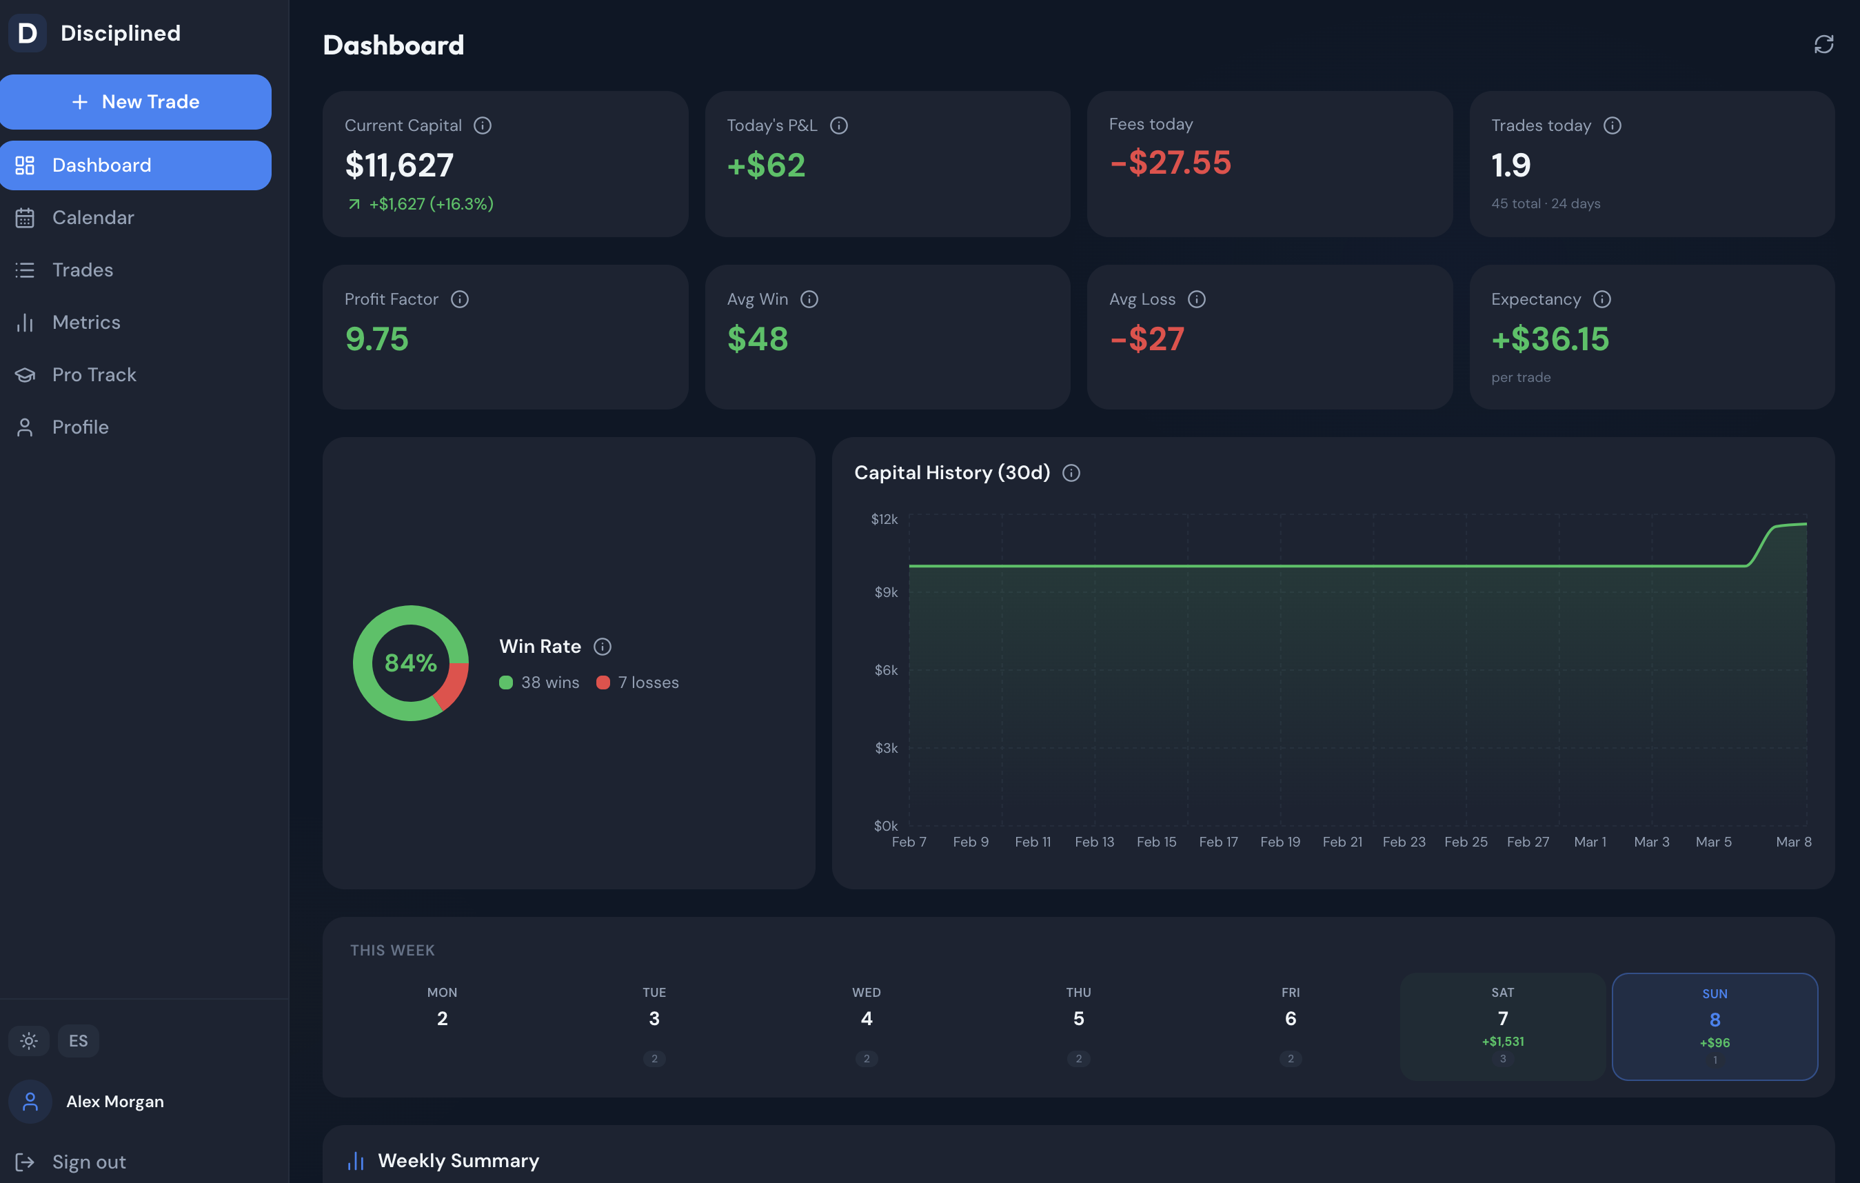Click the 84% win rate donut chart
The height and width of the screenshot is (1183, 1860).
(x=410, y=663)
